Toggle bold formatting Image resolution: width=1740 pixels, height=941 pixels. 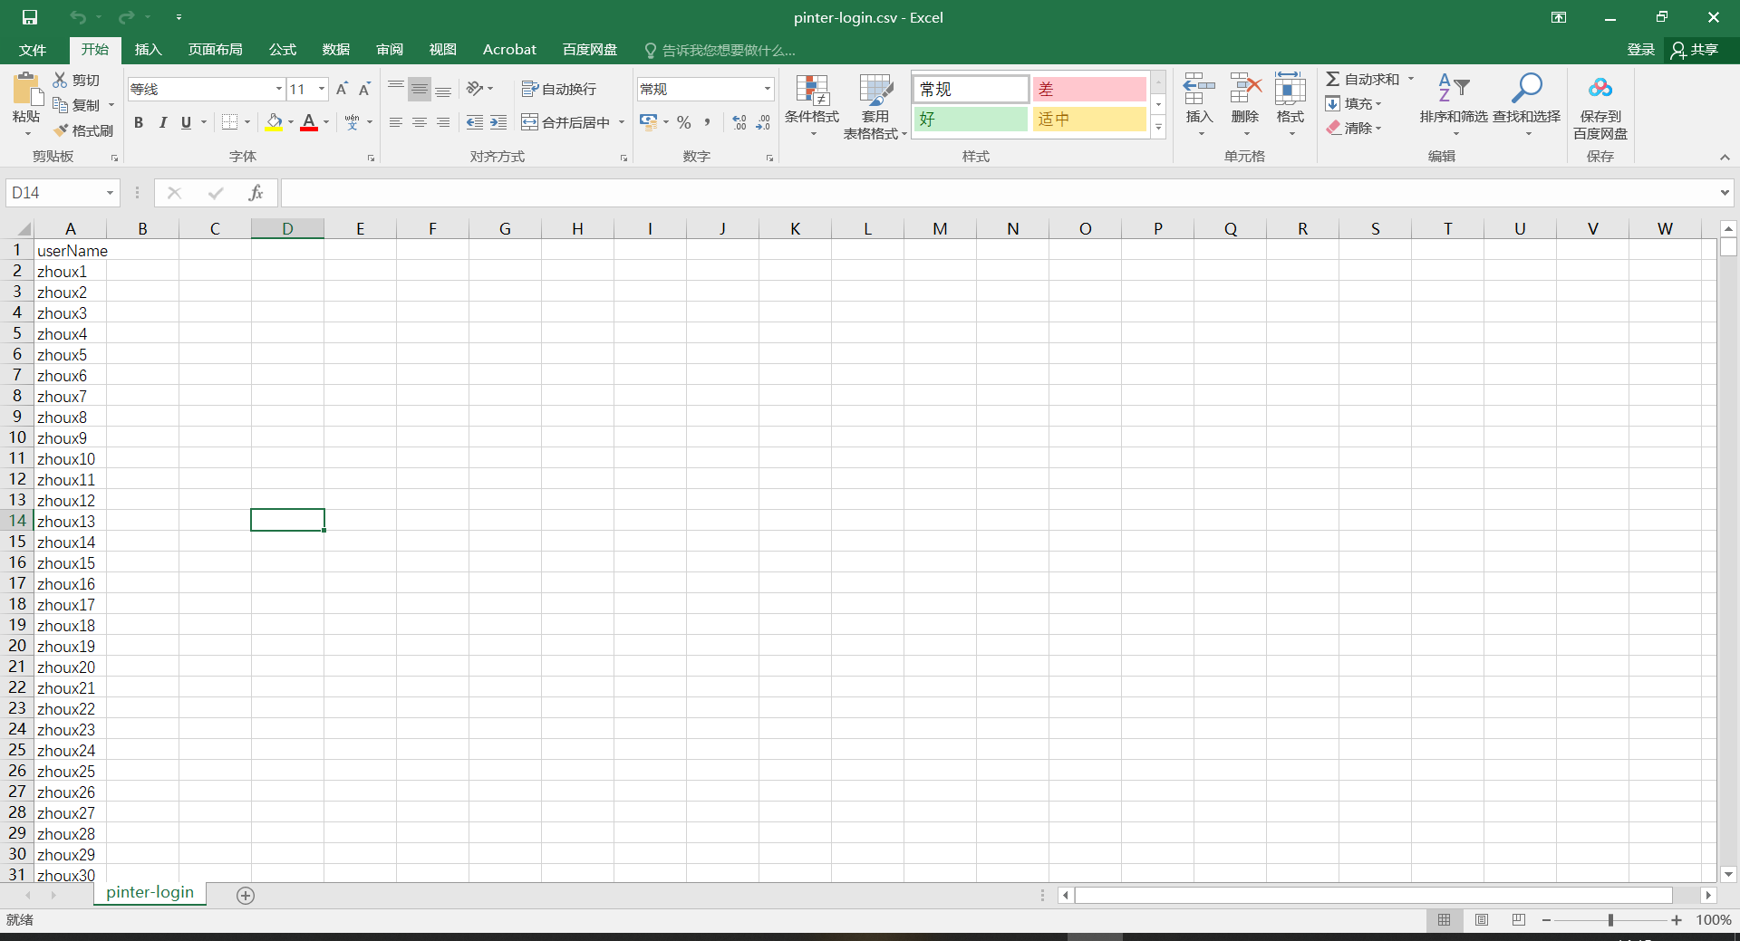(139, 122)
